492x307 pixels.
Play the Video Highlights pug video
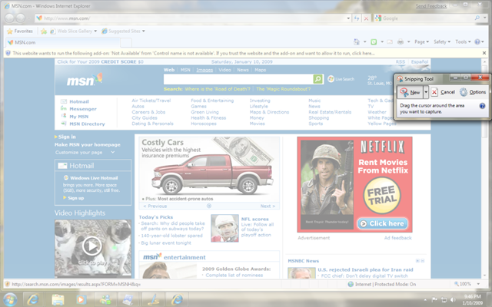click(x=91, y=246)
